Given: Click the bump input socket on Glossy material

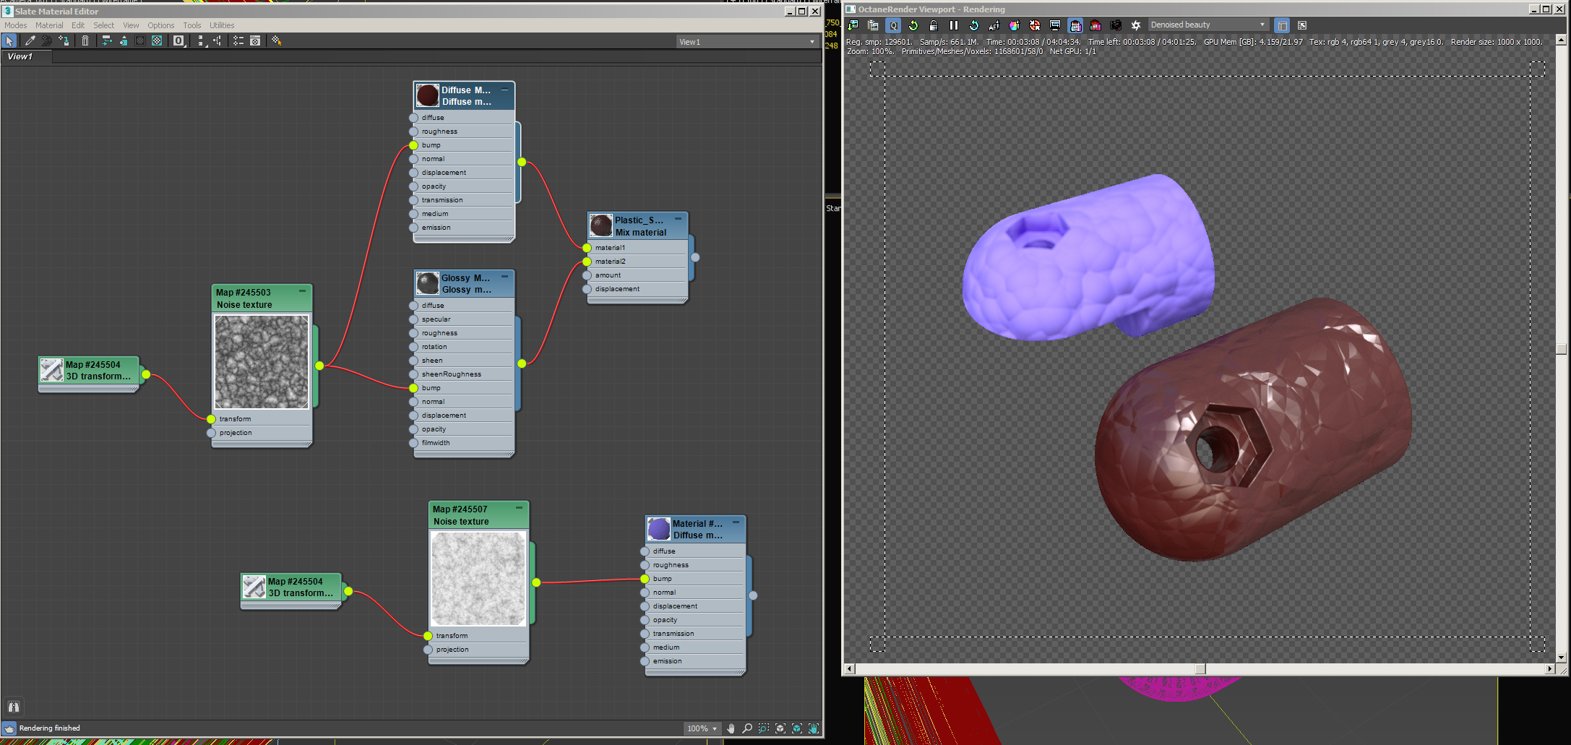Looking at the screenshot, I should [413, 388].
